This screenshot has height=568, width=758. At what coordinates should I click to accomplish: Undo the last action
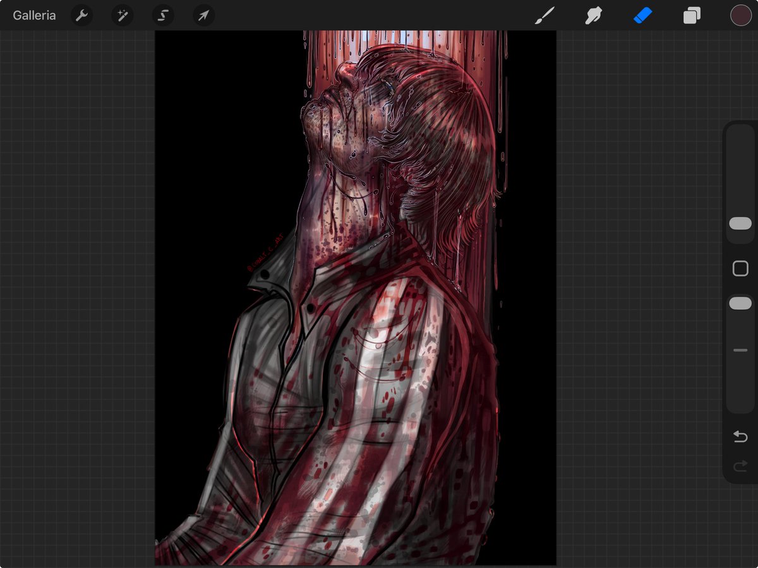740,437
